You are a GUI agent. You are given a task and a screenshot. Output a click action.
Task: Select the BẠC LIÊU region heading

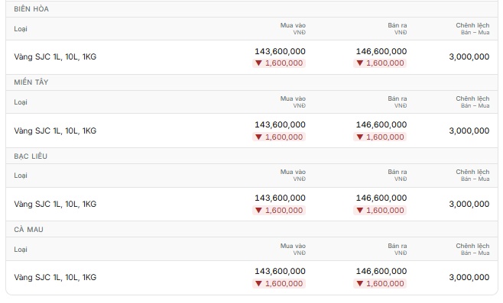point(31,156)
